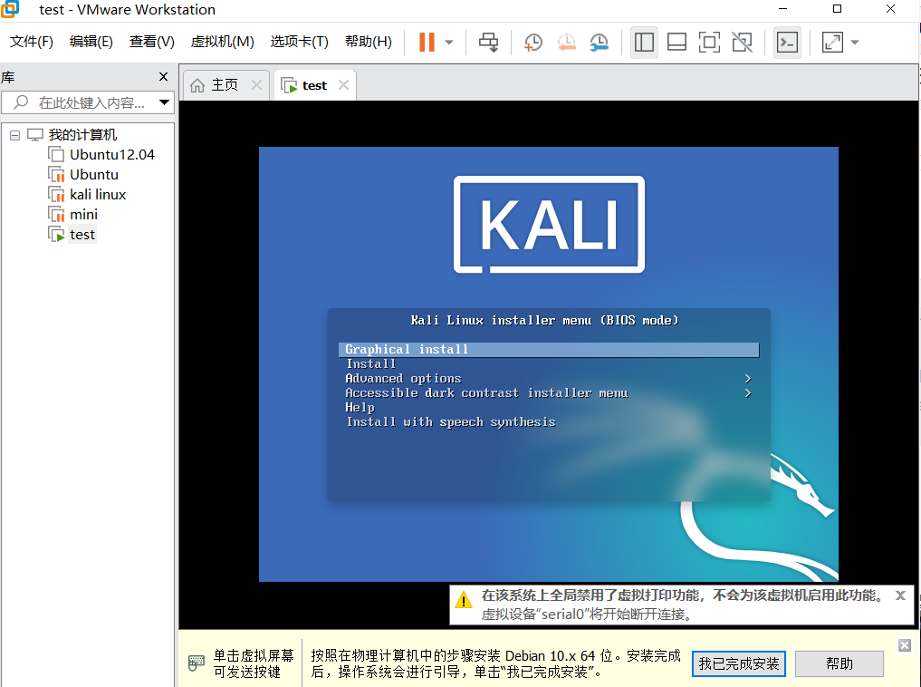Maximize the VMware Workstation window
The height and width of the screenshot is (687, 921).
pyautogui.click(x=838, y=9)
